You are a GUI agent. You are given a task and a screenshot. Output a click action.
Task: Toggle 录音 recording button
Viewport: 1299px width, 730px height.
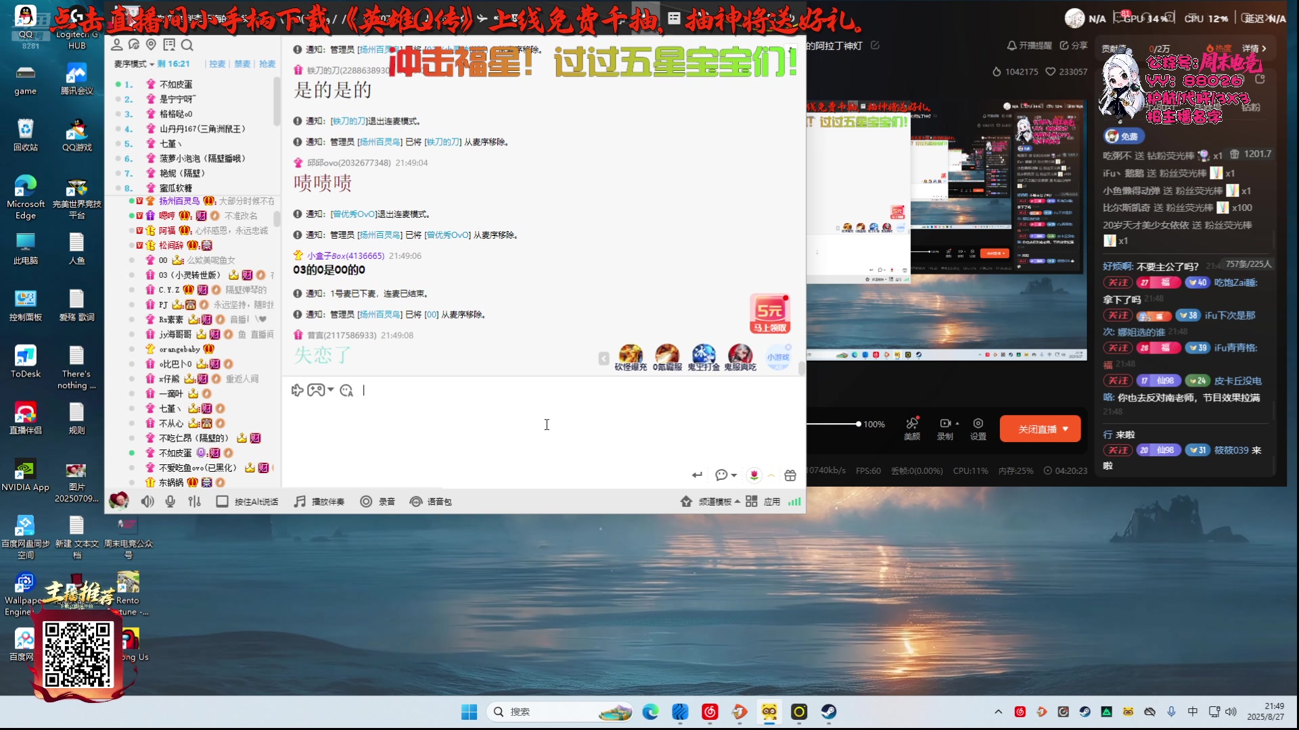pyautogui.click(x=378, y=502)
